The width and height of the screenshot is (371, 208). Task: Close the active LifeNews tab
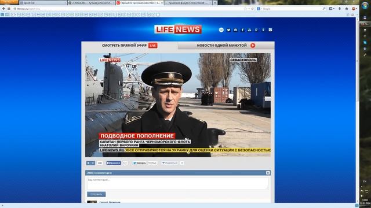click(162, 3)
